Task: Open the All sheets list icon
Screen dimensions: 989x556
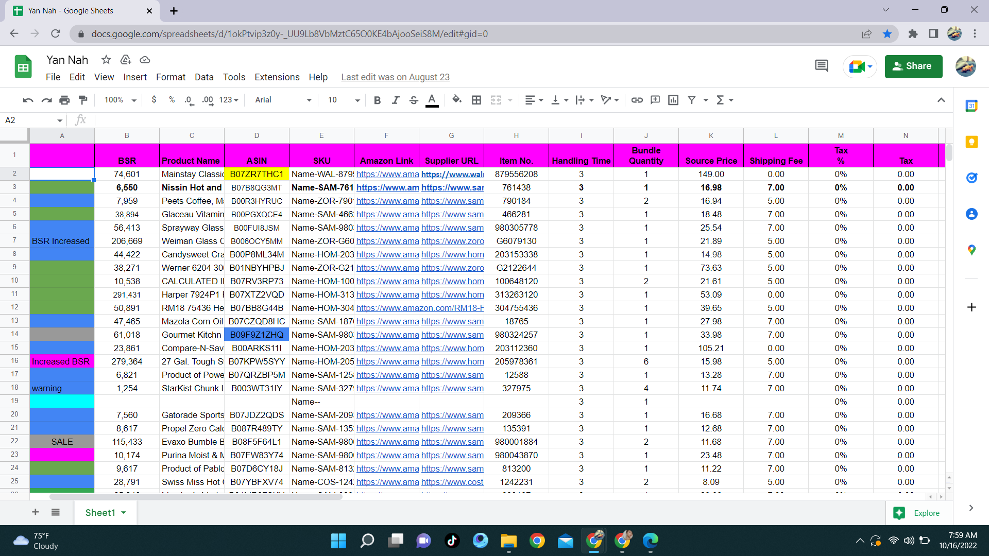Action: (56, 512)
